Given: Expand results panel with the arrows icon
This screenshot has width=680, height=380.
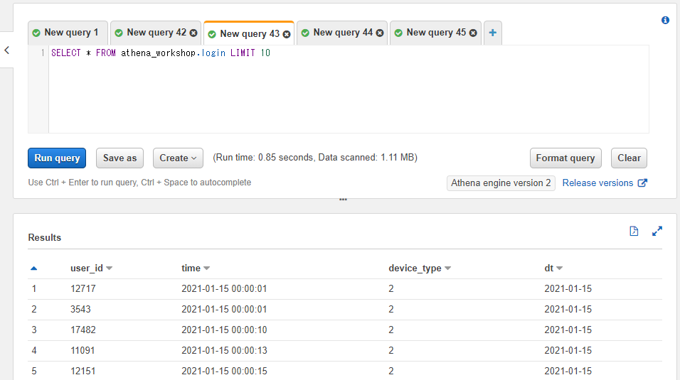Looking at the screenshot, I should (x=657, y=231).
